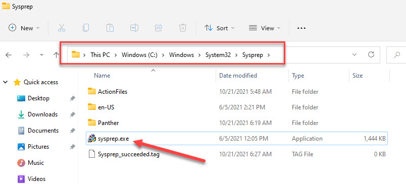
Task: Refresh the current folder view
Action: click(371, 54)
